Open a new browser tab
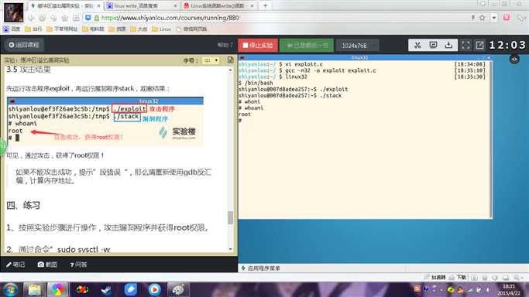 265,5
